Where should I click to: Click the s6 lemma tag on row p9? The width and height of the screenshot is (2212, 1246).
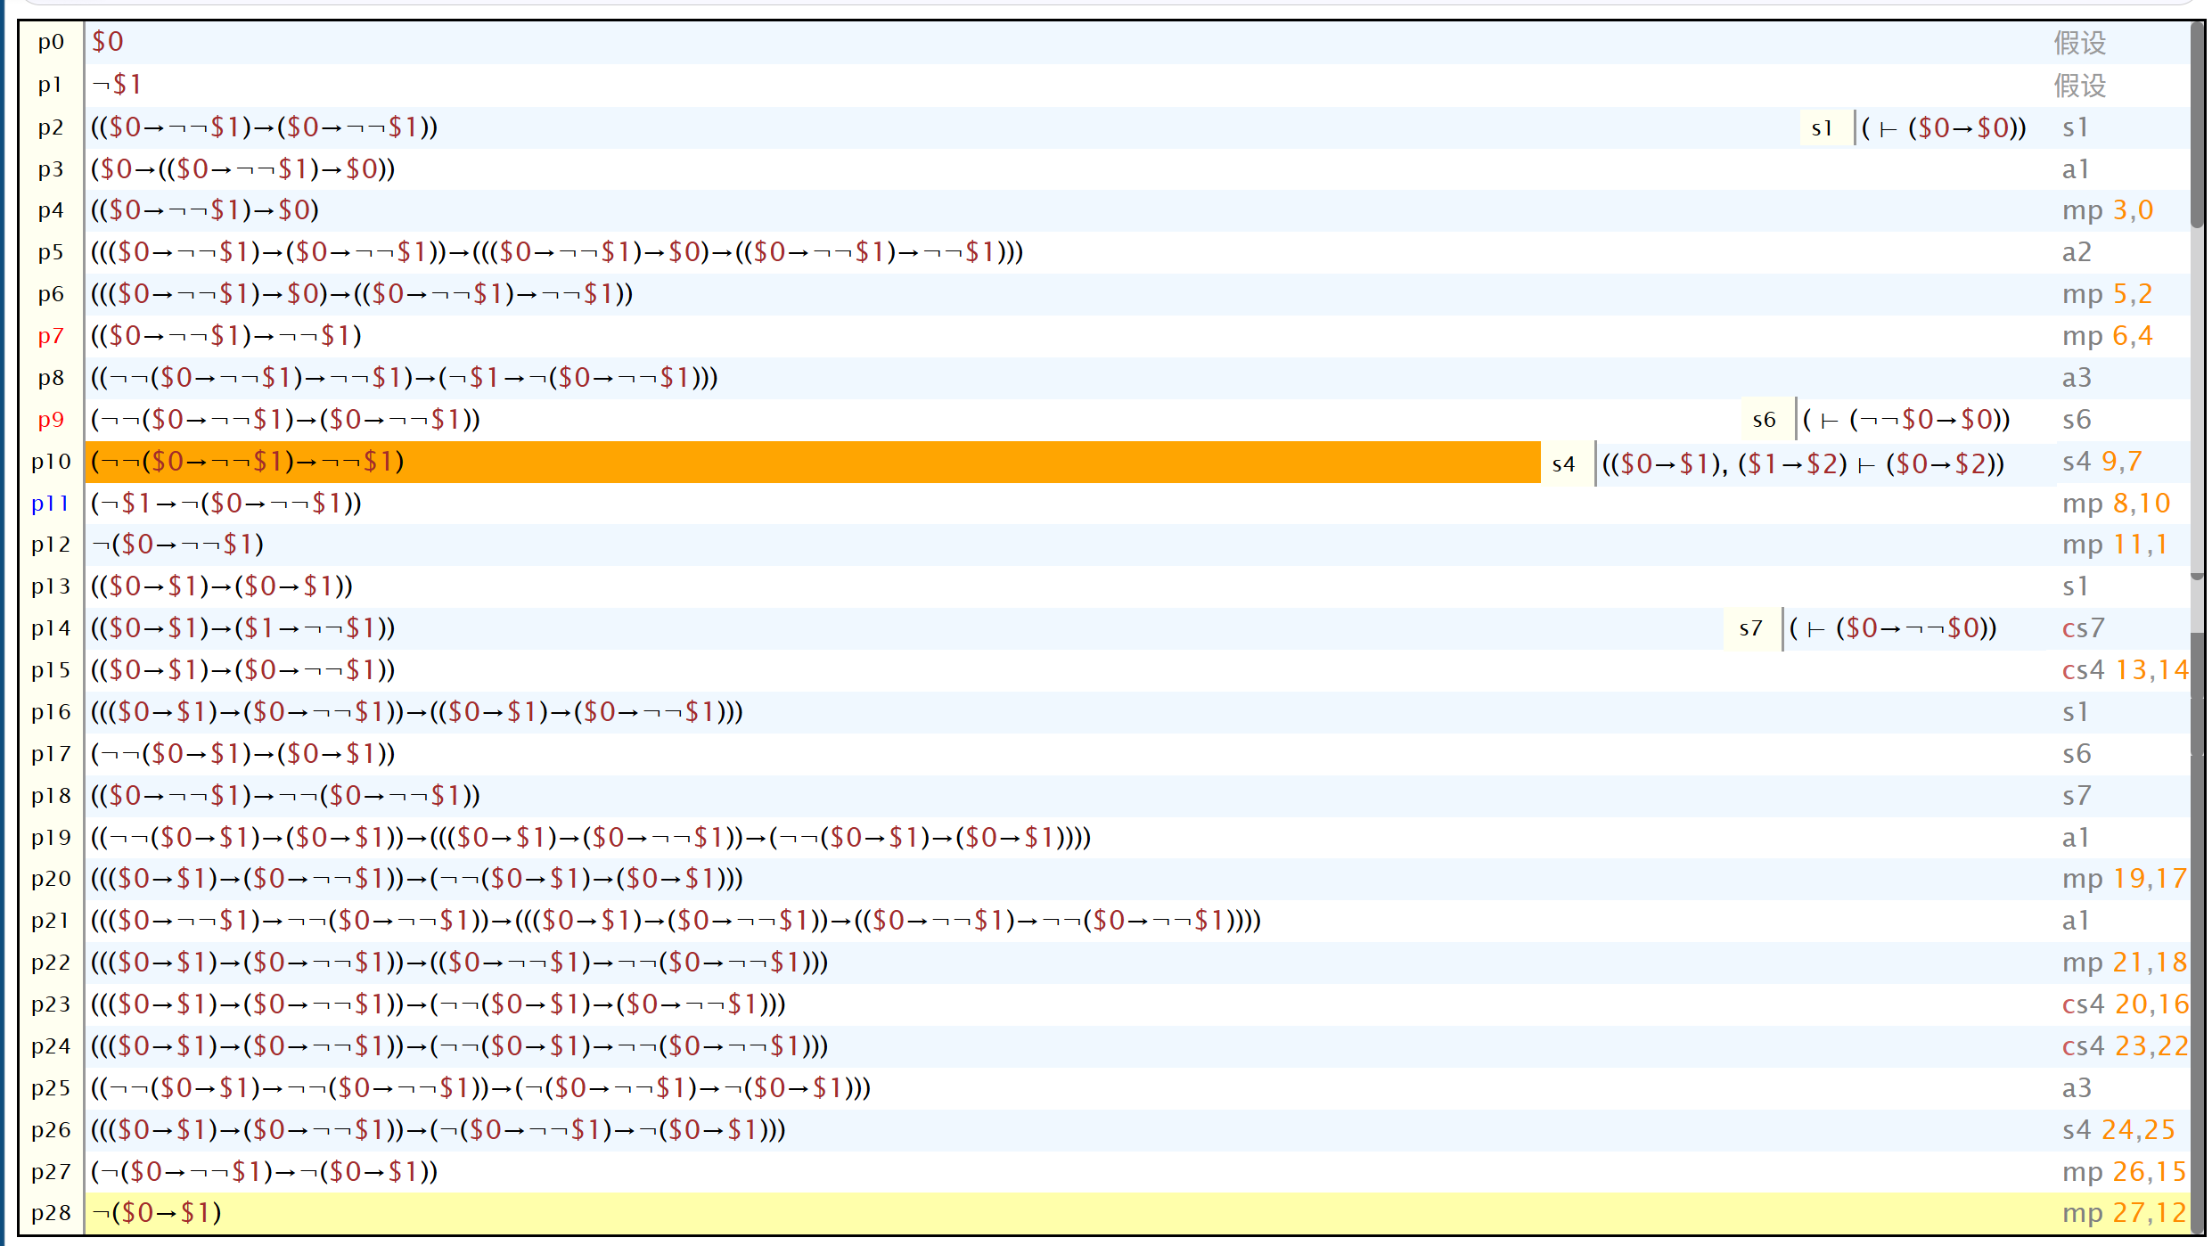(1764, 420)
